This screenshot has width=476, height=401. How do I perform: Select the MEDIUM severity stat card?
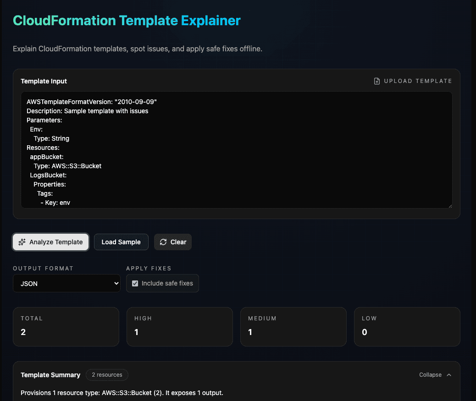click(x=293, y=326)
